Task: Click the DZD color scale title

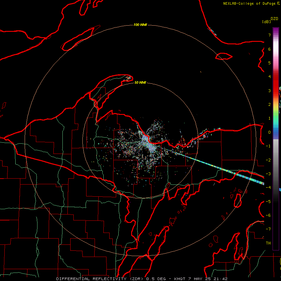Action: pos(274,19)
